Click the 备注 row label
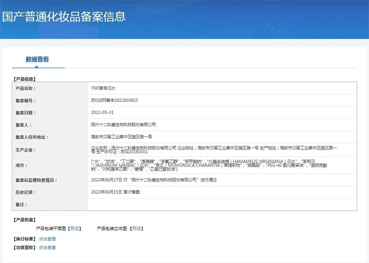This screenshot has height=263, width=369. [21, 205]
